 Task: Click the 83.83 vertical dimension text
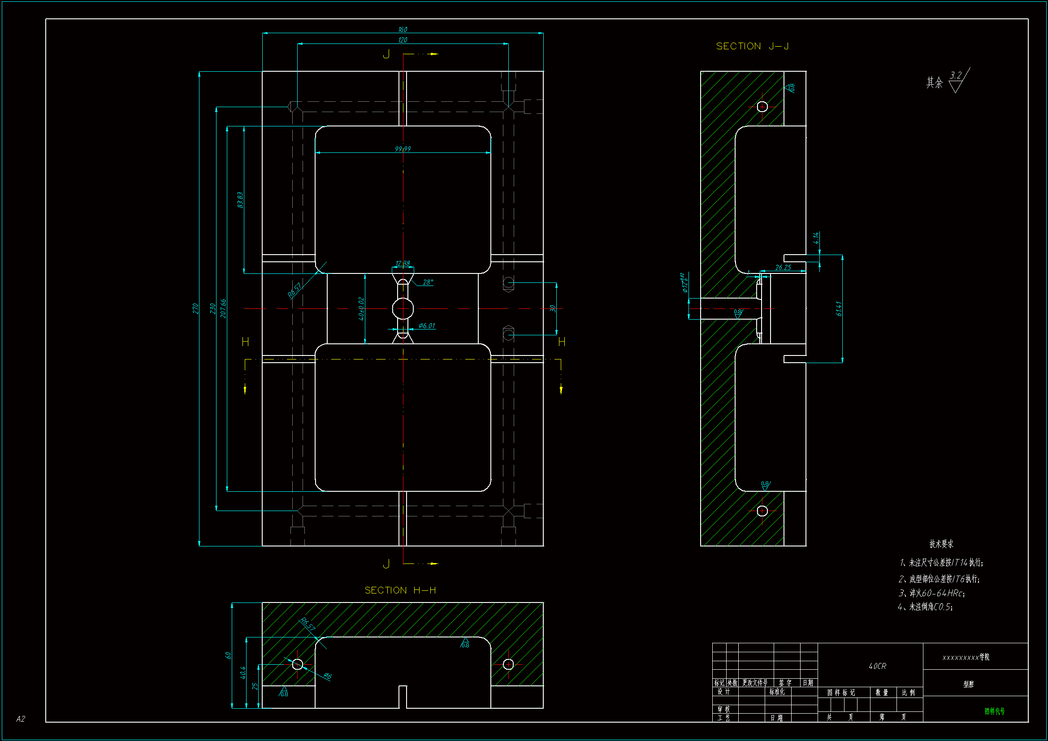pyautogui.click(x=240, y=200)
